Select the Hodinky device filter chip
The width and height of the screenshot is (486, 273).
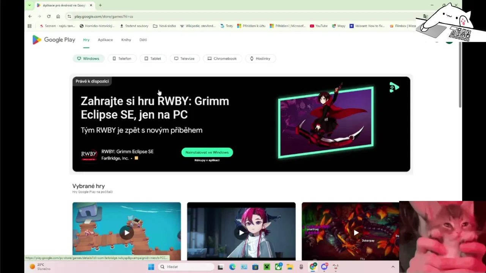[260, 58]
